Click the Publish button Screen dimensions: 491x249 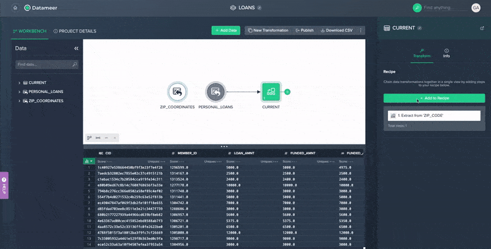click(x=304, y=30)
